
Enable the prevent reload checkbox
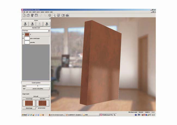pos(37,108)
